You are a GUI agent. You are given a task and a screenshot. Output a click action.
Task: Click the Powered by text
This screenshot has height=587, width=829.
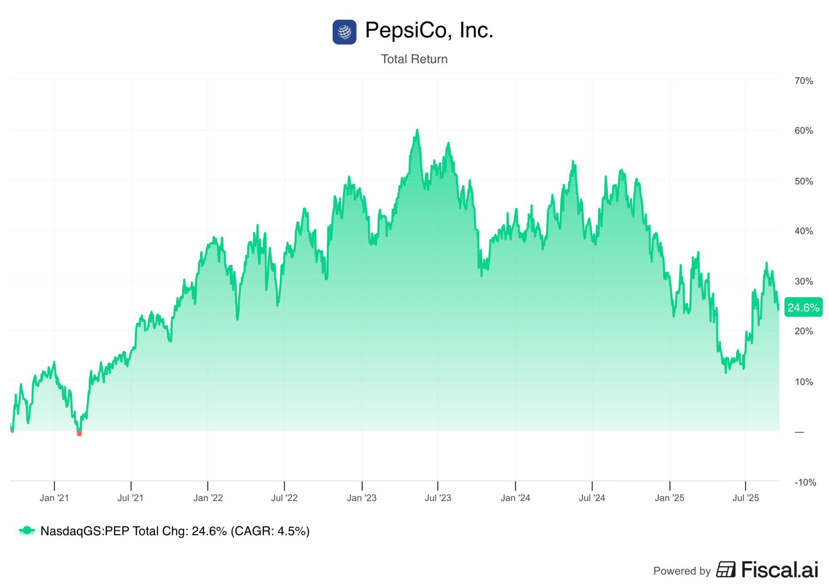(x=682, y=571)
